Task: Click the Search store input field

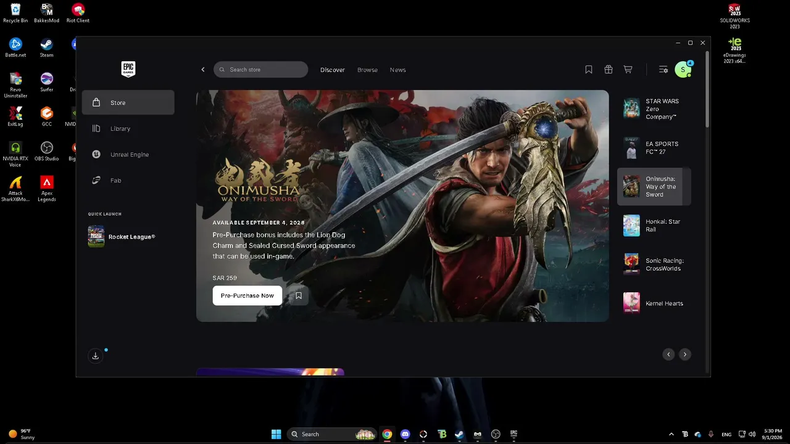Action: 261,70
